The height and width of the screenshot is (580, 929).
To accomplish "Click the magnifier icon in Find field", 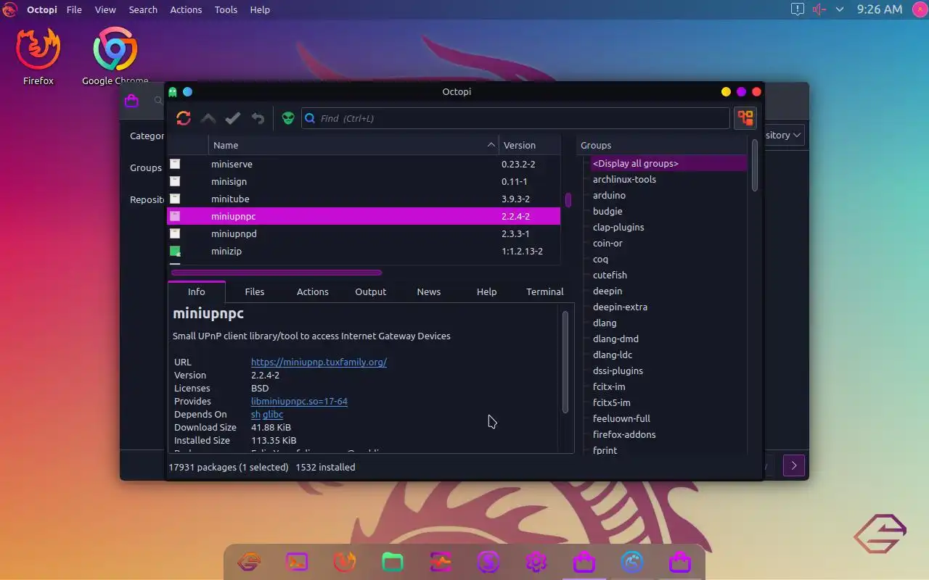I will click(310, 118).
